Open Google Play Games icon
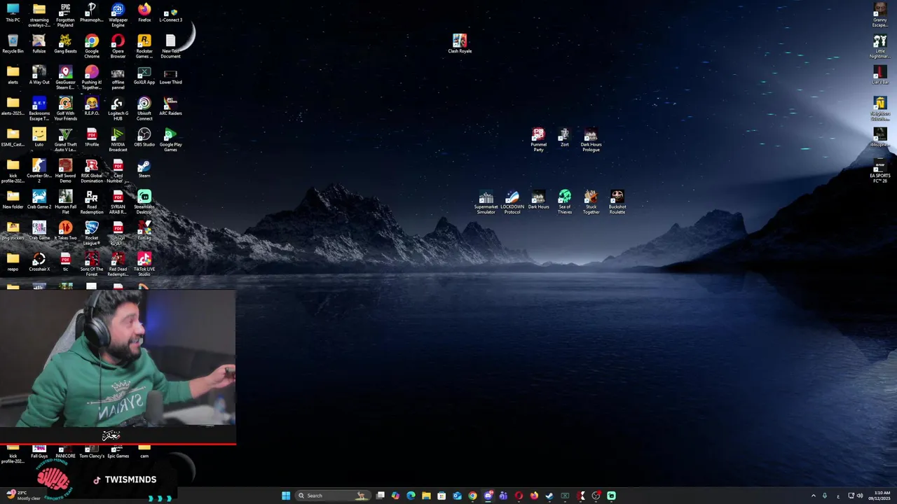 170,140
